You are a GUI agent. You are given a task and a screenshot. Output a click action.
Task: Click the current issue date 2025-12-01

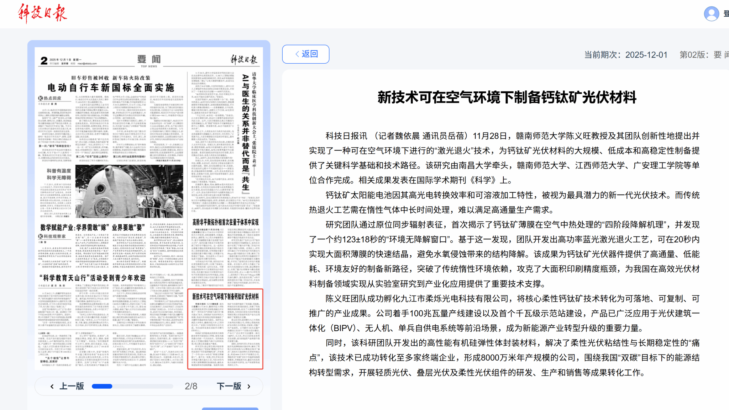646,55
